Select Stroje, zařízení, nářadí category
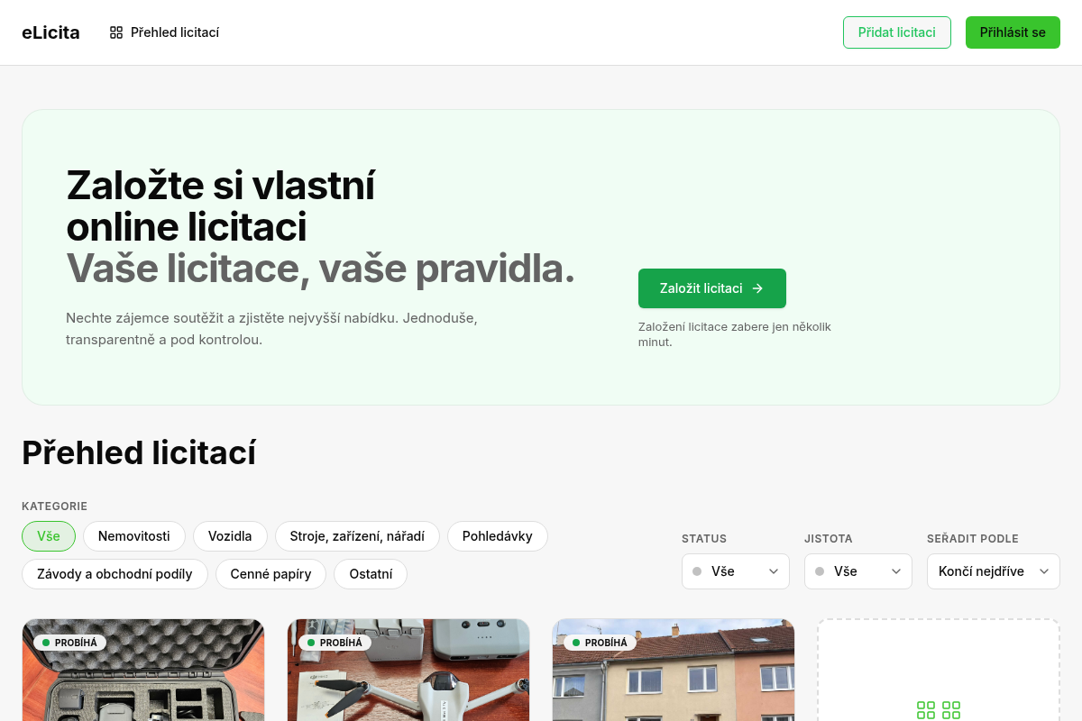The width and height of the screenshot is (1082, 721). coord(357,536)
